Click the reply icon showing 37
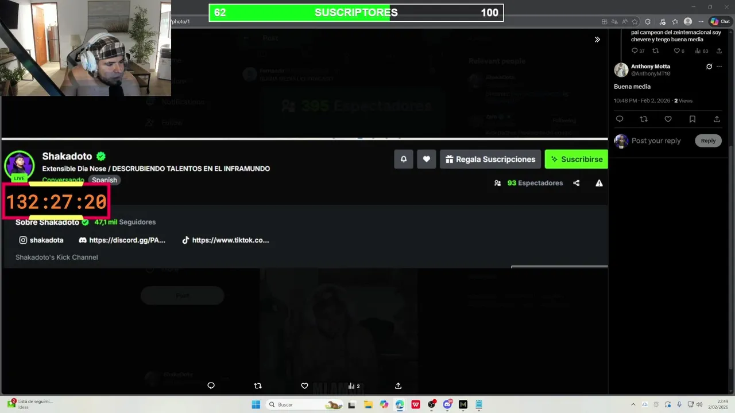735x413 pixels. (638, 51)
